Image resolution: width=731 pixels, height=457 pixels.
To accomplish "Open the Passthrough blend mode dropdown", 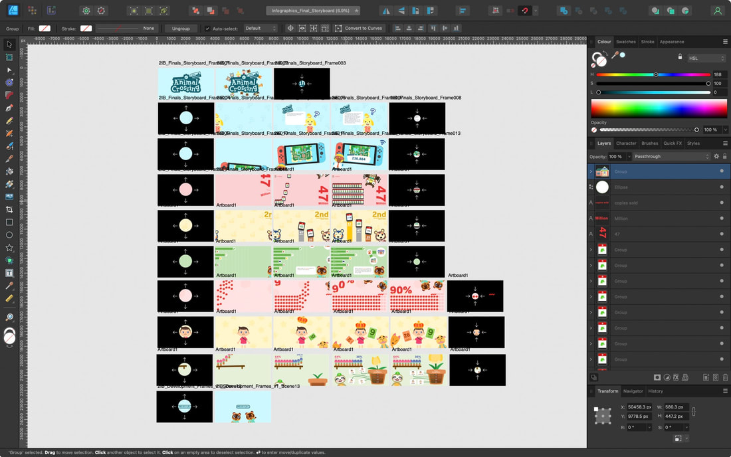I will [x=672, y=157].
